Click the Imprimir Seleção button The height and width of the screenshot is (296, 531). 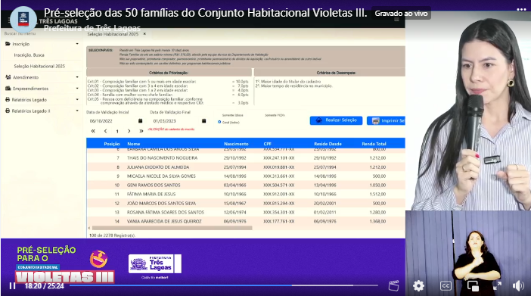[386, 120]
